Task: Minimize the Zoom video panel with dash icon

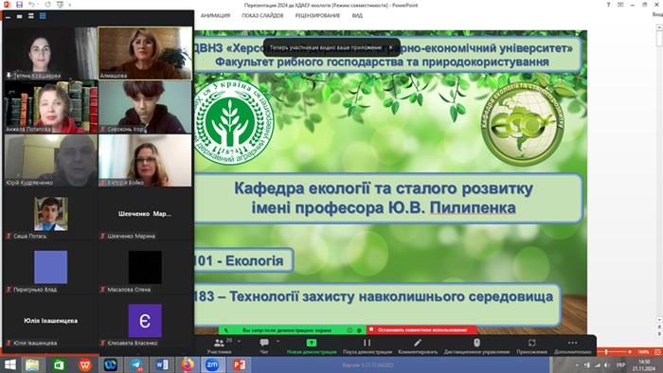Action: 8,16
